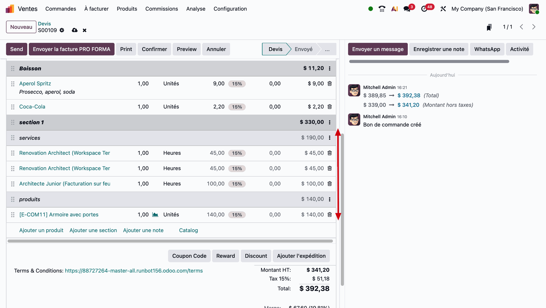Viewport: 546px width, 308px height.
Task: Click the Confirmer button
Action: pyautogui.click(x=154, y=49)
